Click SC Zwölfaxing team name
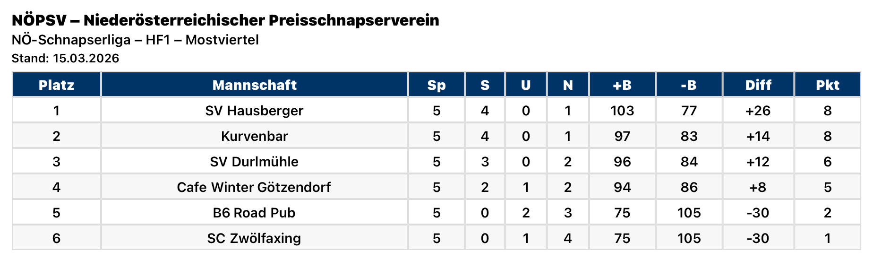 pyautogui.click(x=254, y=238)
